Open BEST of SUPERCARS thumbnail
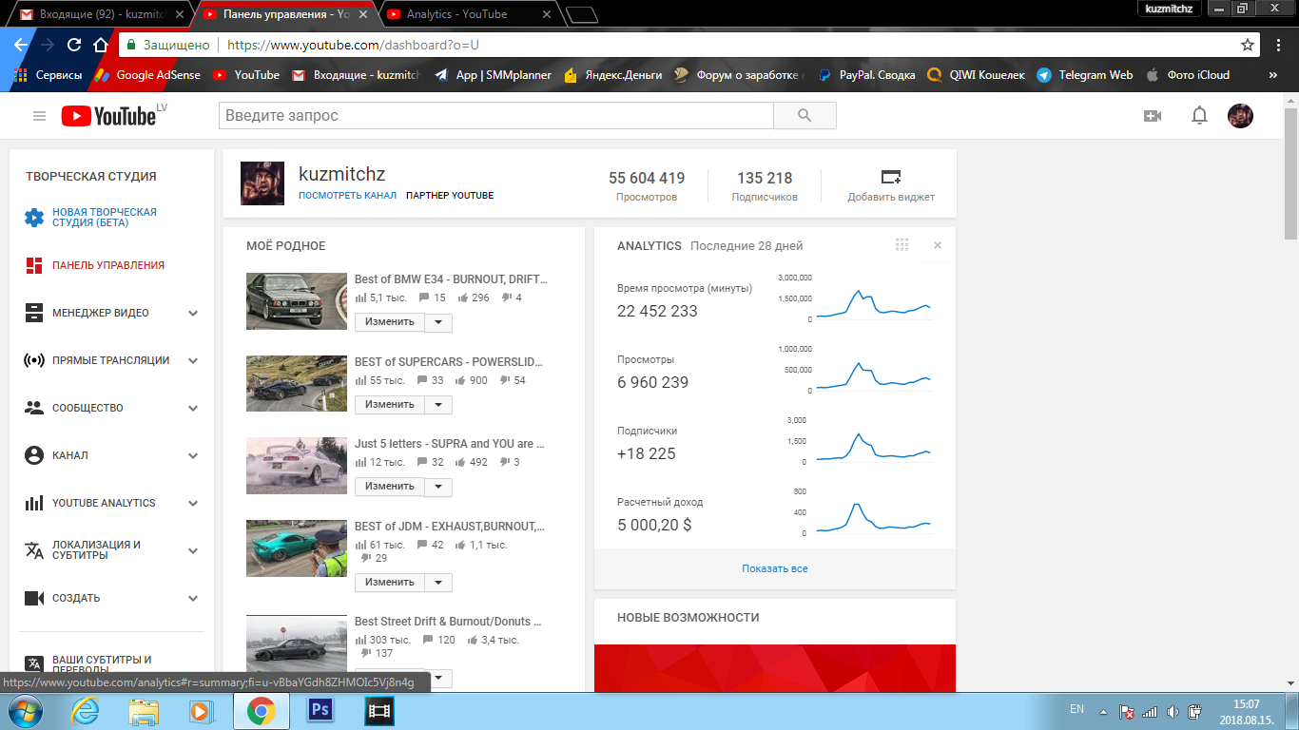The width and height of the screenshot is (1299, 730). pyautogui.click(x=297, y=383)
